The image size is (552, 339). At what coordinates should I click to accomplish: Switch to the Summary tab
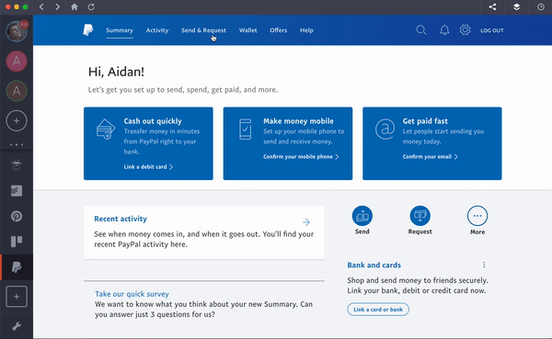(x=120, y=30)
